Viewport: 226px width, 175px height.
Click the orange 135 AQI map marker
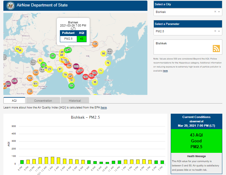(x=30, y=91)
